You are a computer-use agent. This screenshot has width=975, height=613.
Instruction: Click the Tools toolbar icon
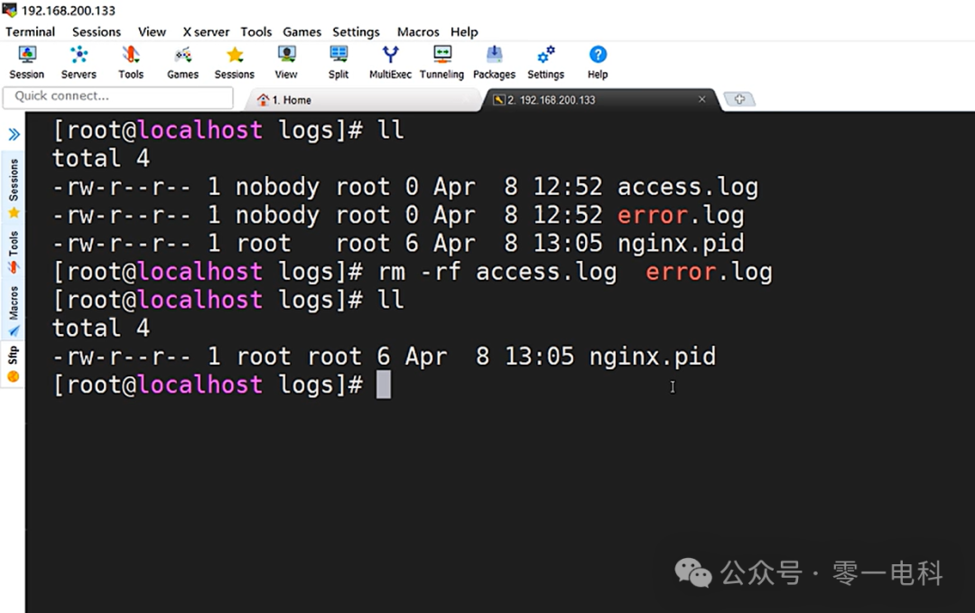[131, 62]
